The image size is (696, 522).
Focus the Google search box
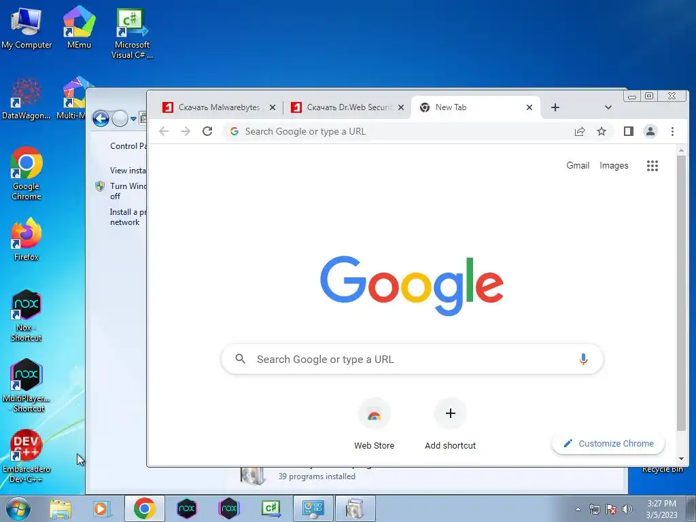(412, 359)
